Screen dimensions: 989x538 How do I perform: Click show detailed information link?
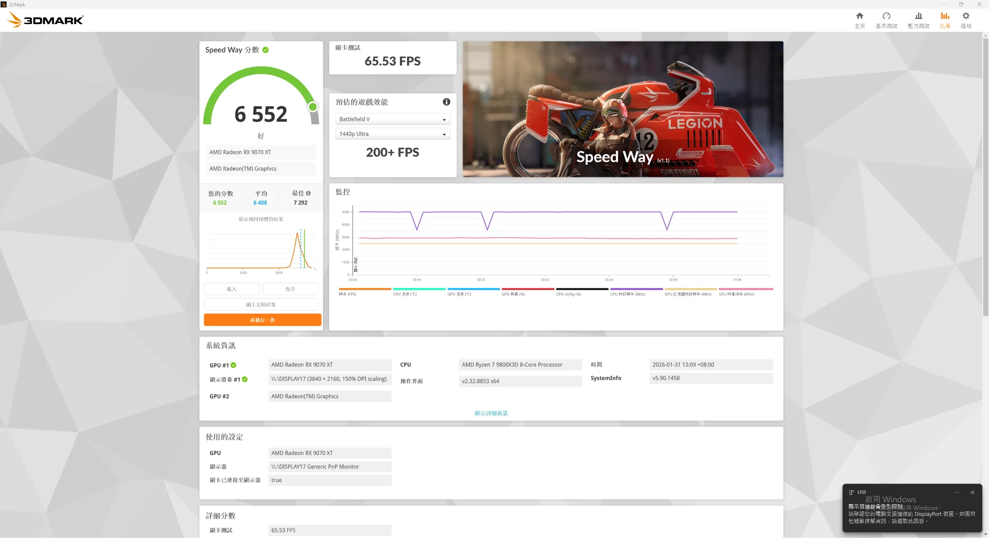(x=491, y=413)
